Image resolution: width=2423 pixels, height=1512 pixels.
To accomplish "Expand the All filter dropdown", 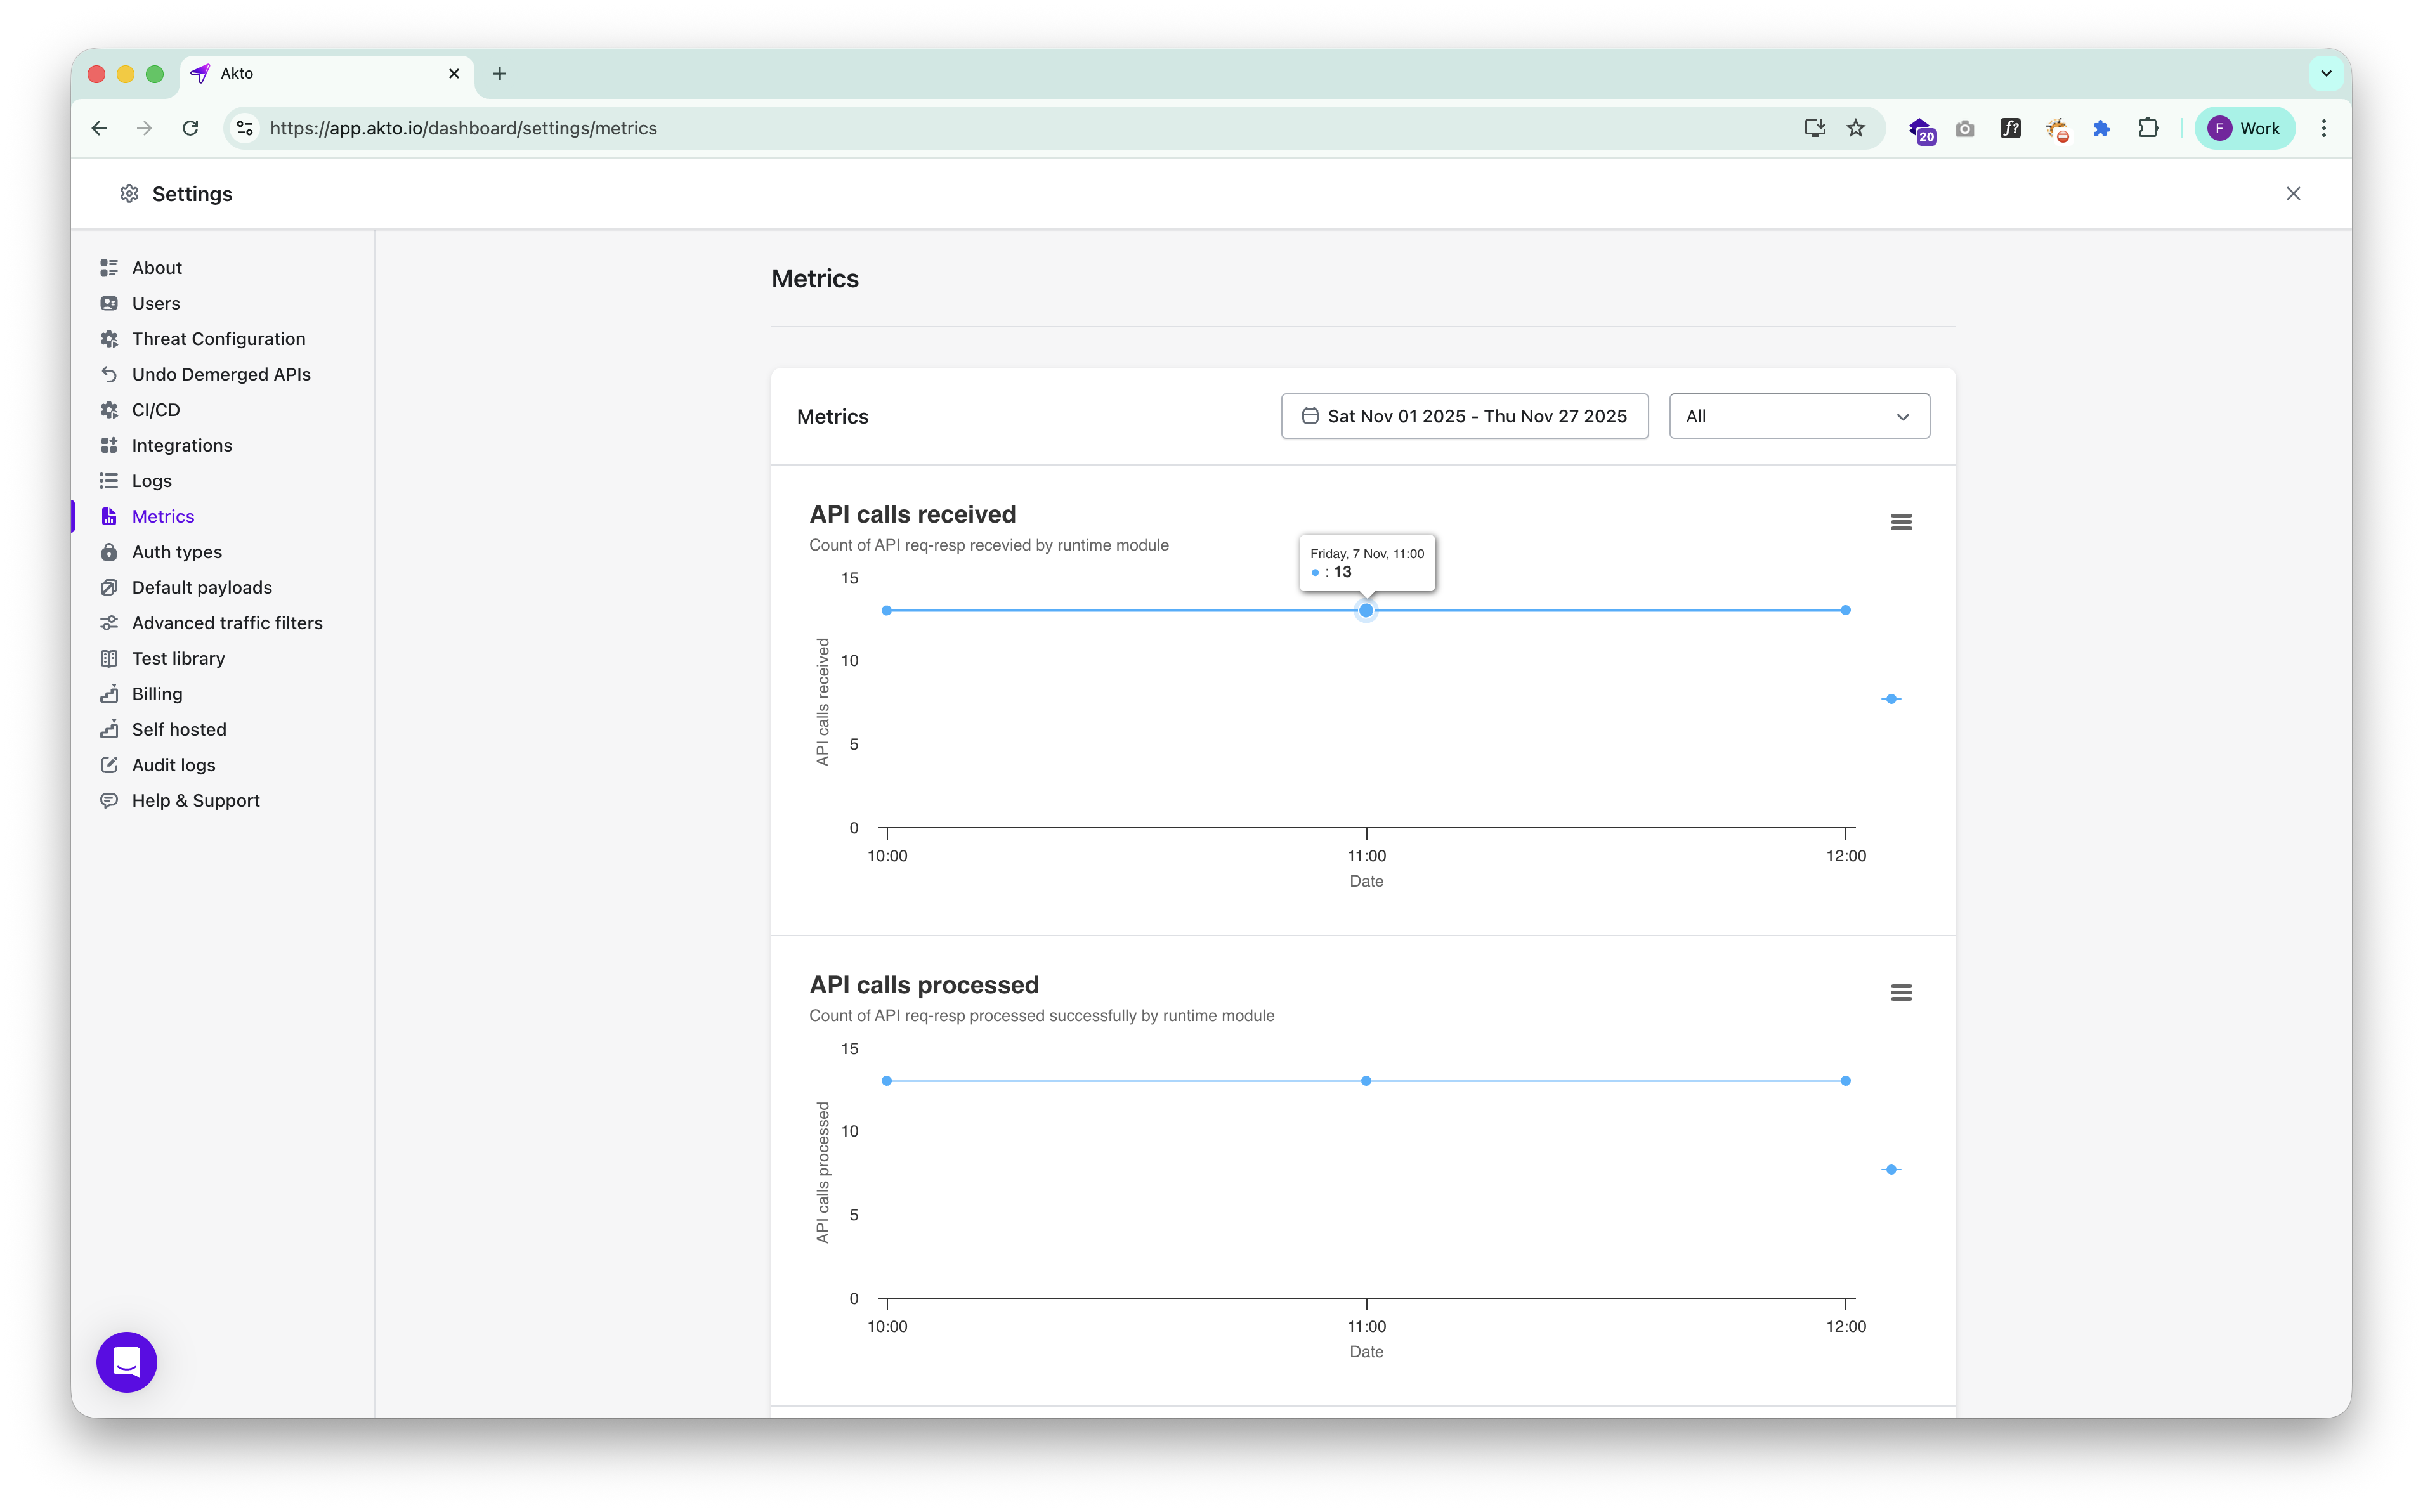I will (1798, 416).
